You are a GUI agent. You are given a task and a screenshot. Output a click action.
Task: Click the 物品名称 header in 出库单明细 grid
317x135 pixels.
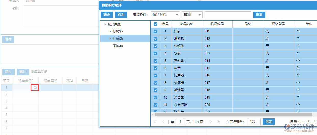click(x=50, y=81)
